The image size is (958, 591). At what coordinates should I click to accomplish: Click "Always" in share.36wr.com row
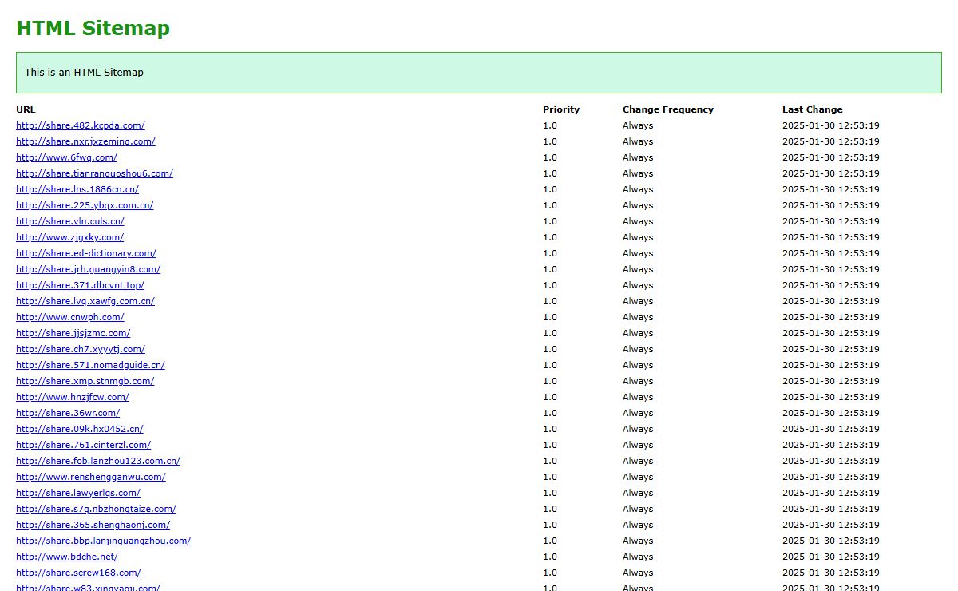pyautogui.click(x=638, y=413)
